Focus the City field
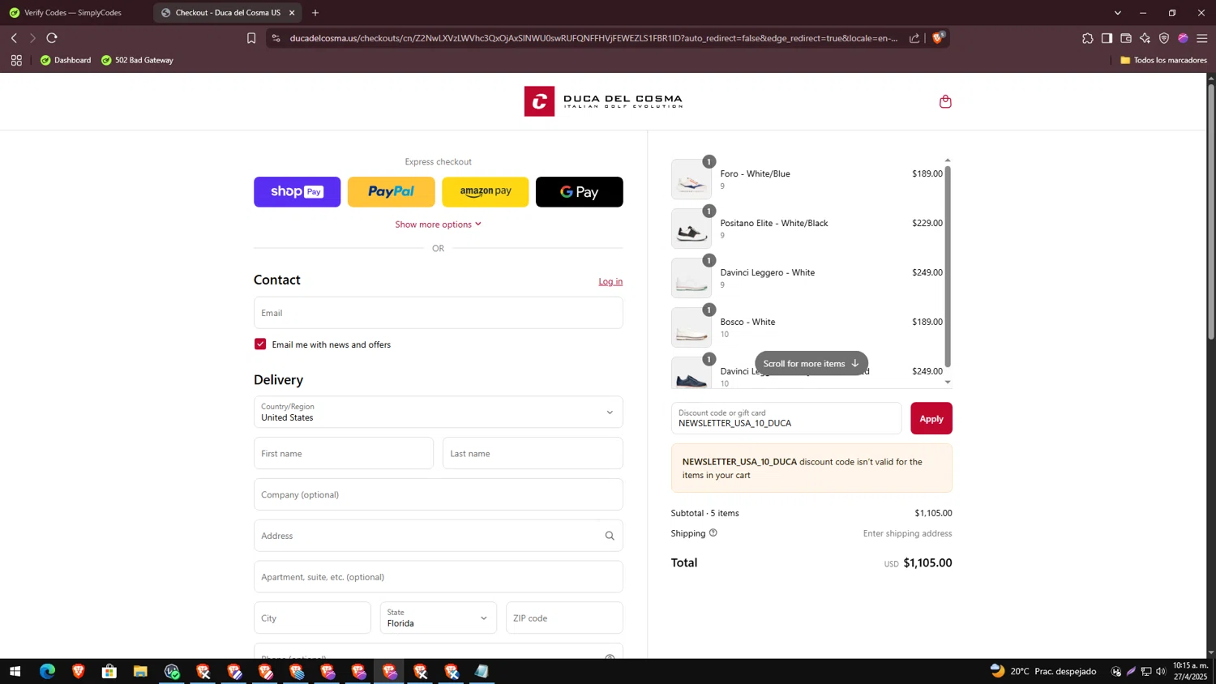 312,618
